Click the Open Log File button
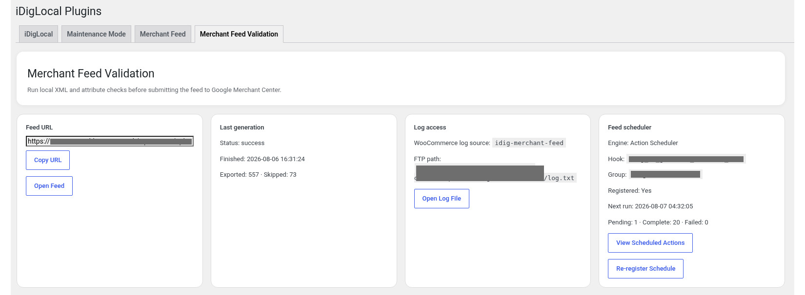Image resolution: width=805 pixels, height=295 pixels. (x=442, y=199)
